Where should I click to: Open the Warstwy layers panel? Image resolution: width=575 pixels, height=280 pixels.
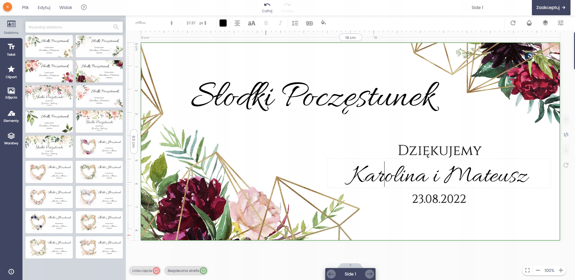click(x=11, y=139)
